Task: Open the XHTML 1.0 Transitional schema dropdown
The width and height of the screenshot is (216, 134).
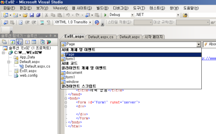Action: tap(90, 23)
